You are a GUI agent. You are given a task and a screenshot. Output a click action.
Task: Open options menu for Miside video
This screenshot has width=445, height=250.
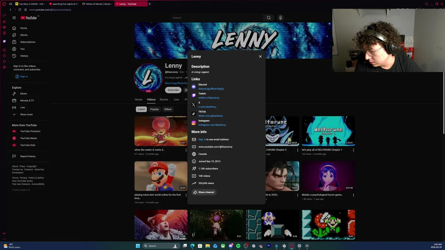point(354,195)
